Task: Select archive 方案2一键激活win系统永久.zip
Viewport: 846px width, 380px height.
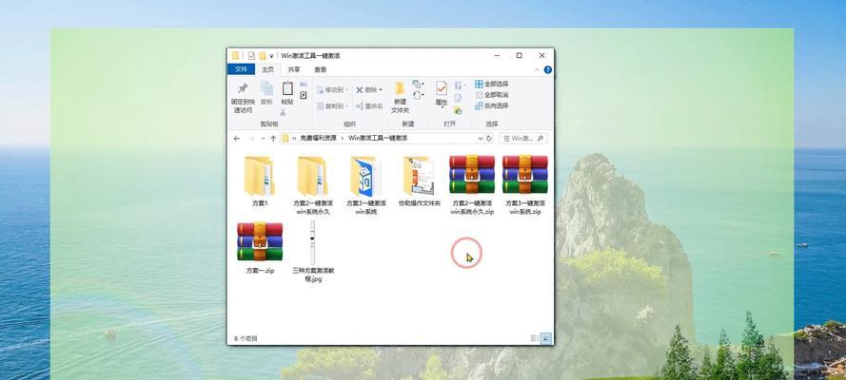Action: click(x=472, y=184)
